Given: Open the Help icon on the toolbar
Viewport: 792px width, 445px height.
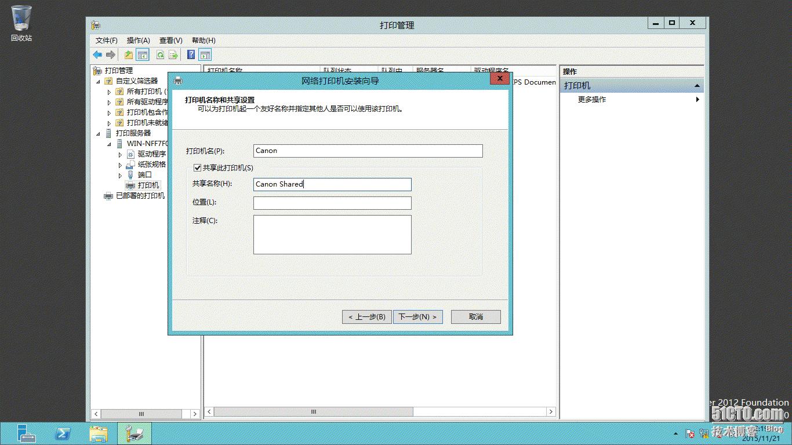Looking at the screenshot, I should (190, 54).
